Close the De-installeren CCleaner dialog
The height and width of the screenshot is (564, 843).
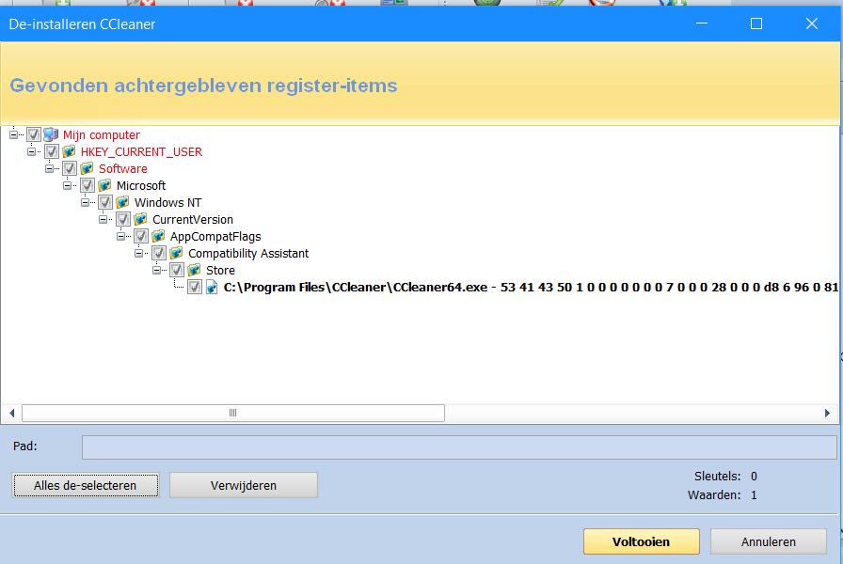coord(812,23)
